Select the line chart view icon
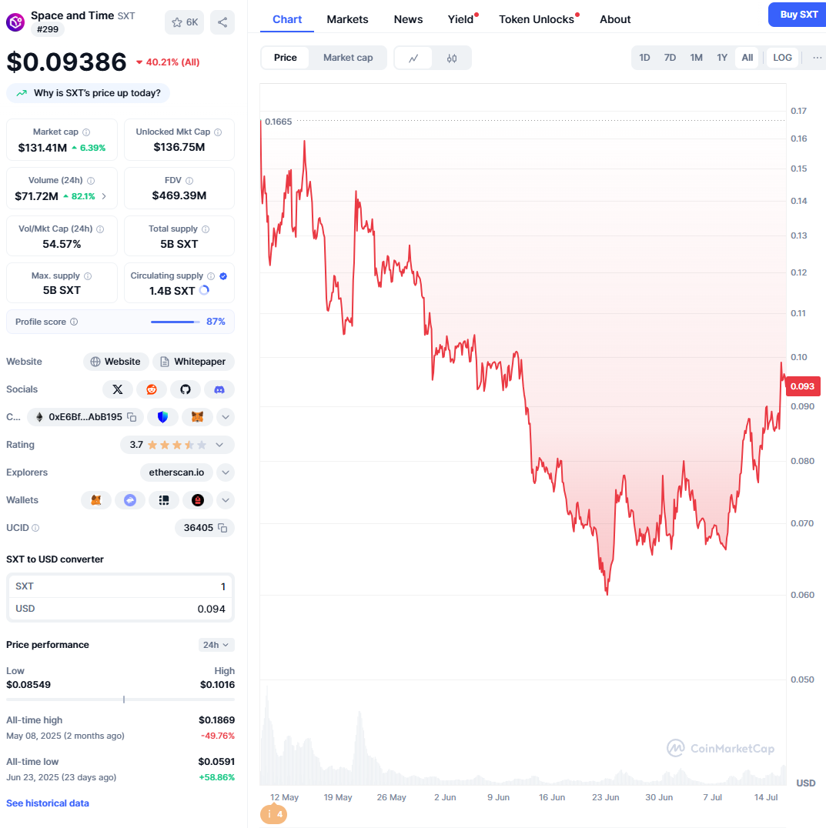 pos(413,58)
